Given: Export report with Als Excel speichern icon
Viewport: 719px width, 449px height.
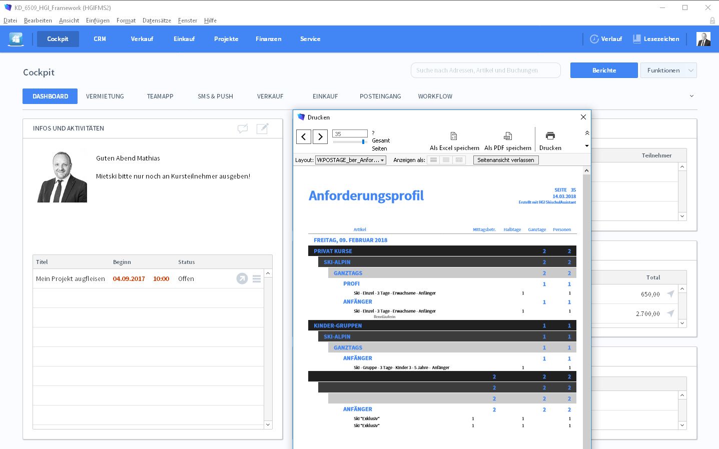Looking at the screenshot, I should tap(454, 136).
